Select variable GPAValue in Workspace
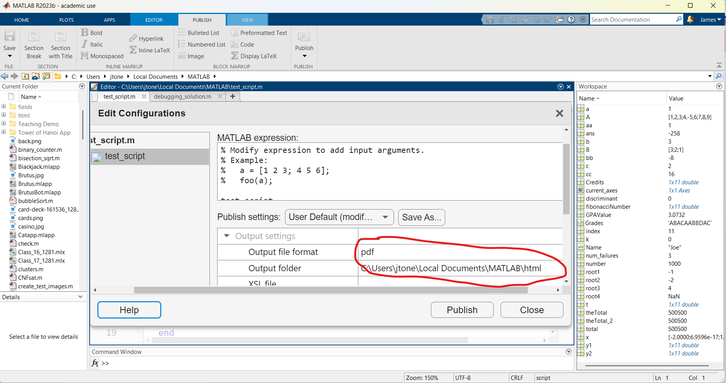726x383 pixels. (598, 215)
